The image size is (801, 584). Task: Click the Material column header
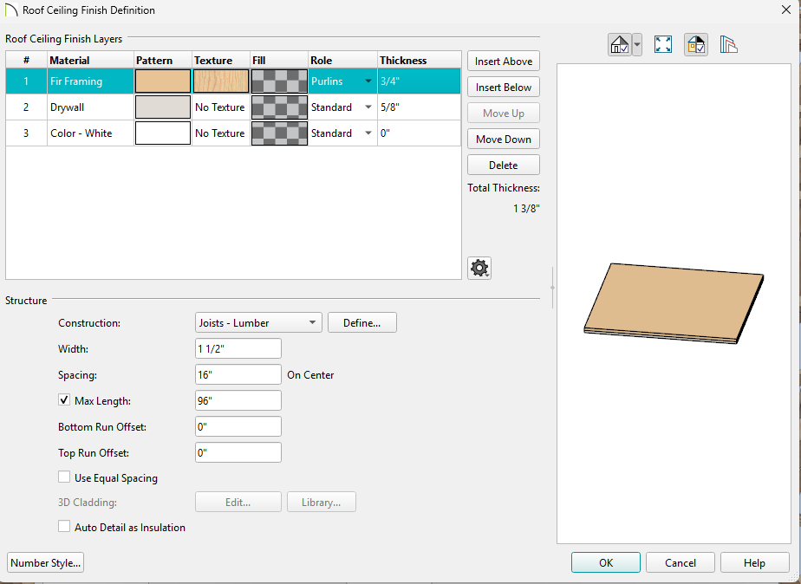(90, 61)
